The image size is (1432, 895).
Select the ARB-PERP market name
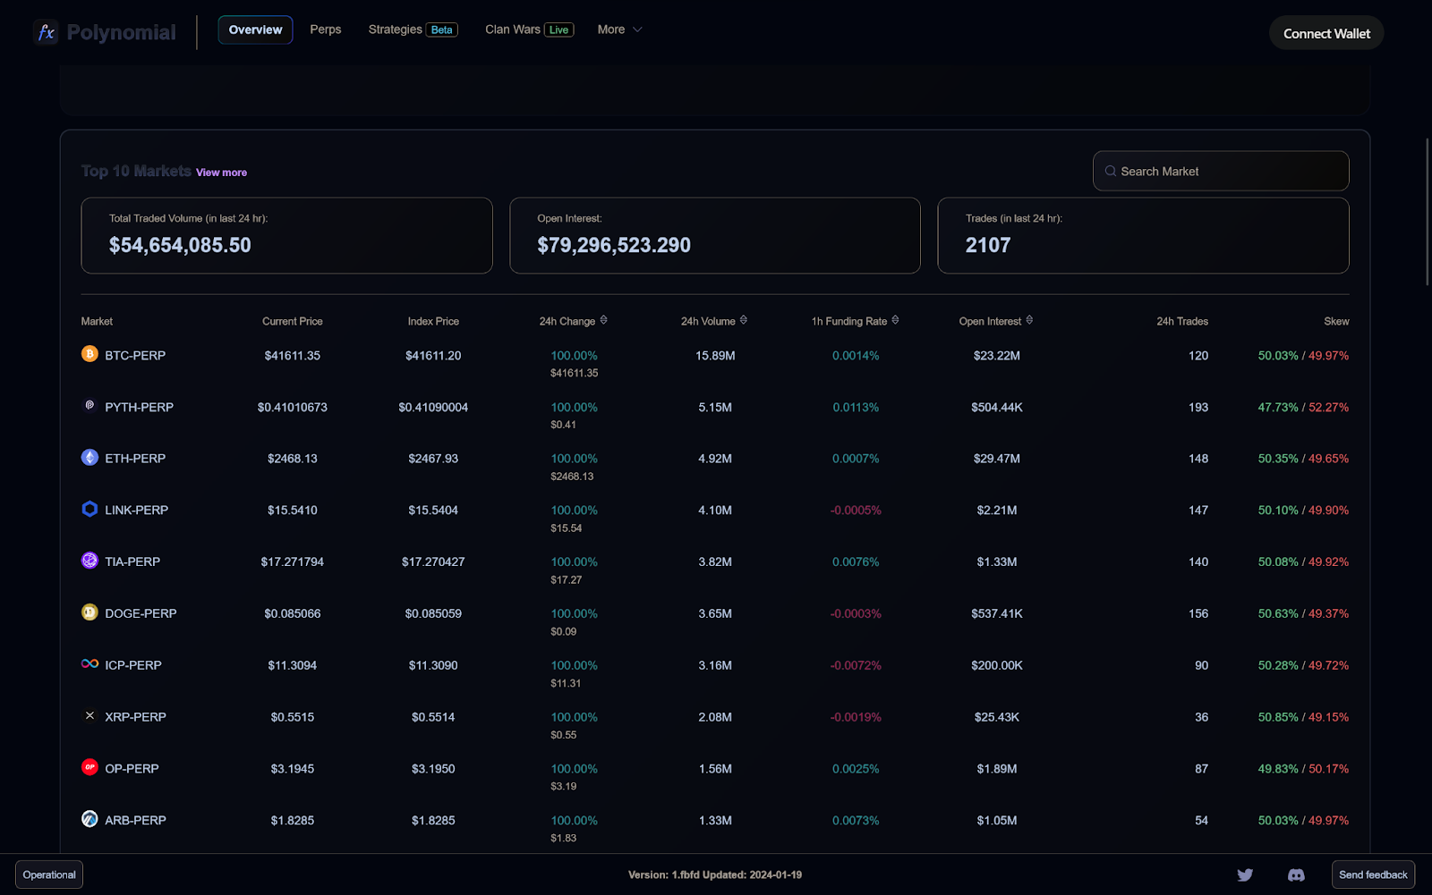[x=135, y=821]
